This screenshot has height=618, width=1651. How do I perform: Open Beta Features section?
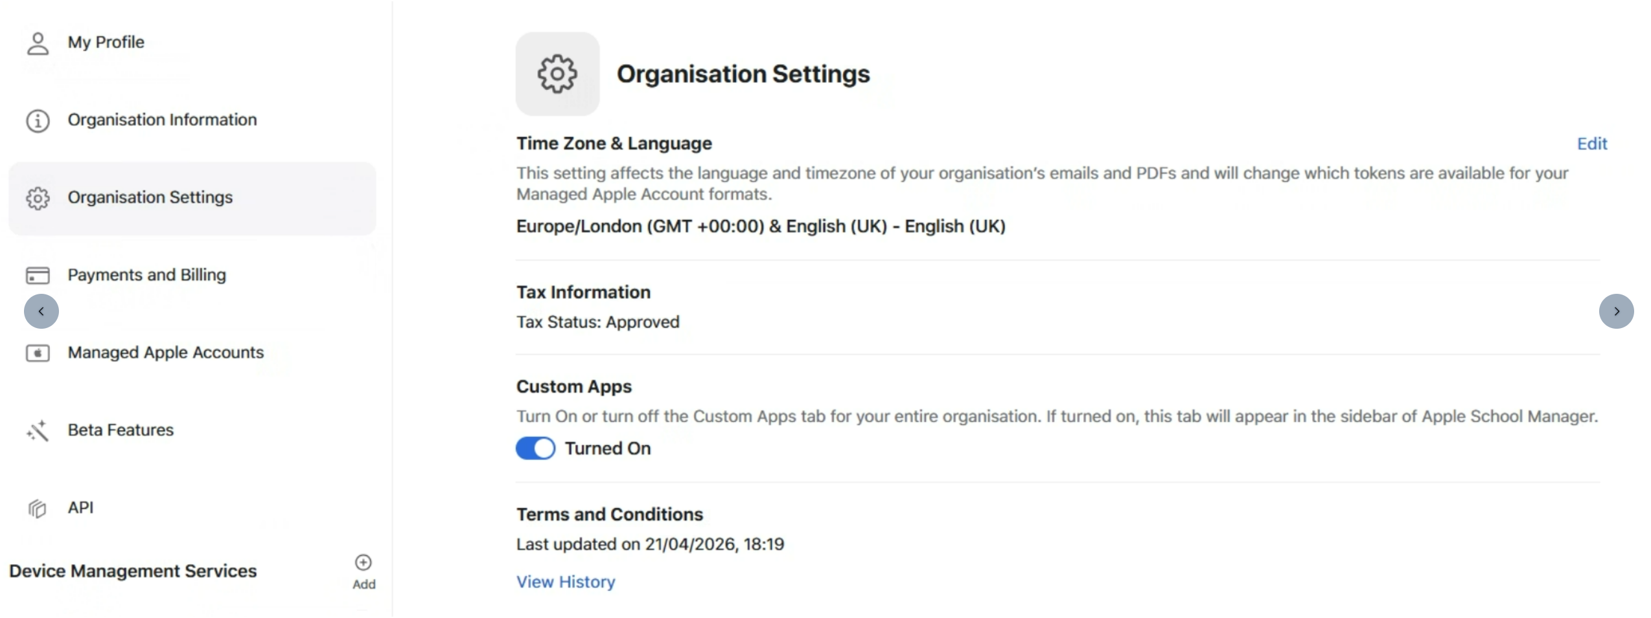121,430
